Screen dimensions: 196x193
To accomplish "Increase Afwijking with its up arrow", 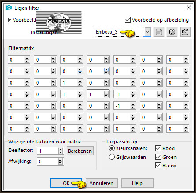I will 60,160.
